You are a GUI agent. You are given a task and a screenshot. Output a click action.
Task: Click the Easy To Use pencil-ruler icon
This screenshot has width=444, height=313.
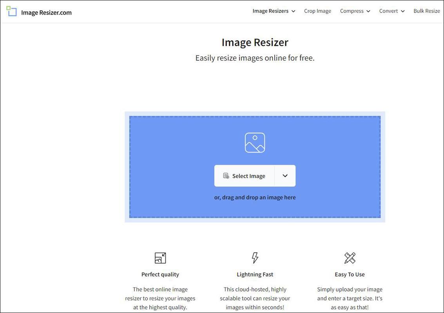point(350,258)
